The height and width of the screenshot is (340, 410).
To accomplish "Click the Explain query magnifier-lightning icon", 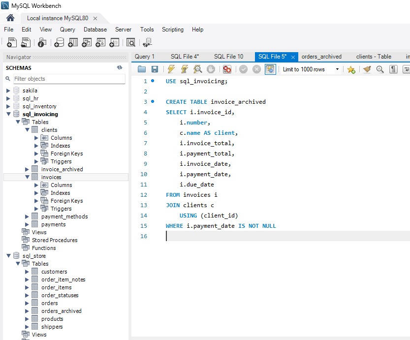I will point(197,69).
